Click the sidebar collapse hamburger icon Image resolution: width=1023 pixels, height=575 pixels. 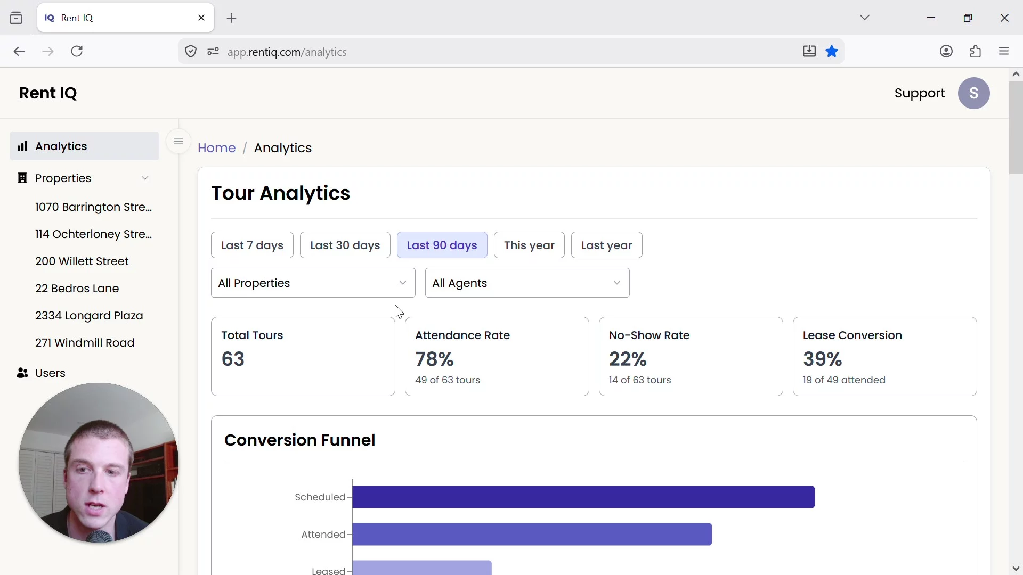click(178, 142)
